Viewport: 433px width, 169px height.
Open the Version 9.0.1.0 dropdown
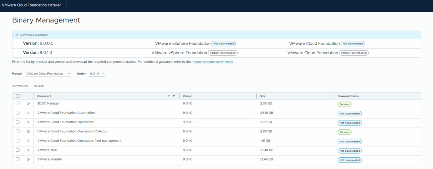(x=97, y=74)
